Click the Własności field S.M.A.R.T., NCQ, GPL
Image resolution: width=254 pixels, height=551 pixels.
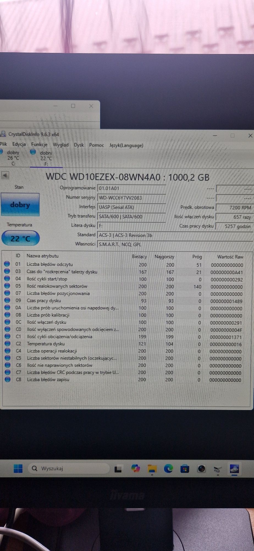point(175,244)
